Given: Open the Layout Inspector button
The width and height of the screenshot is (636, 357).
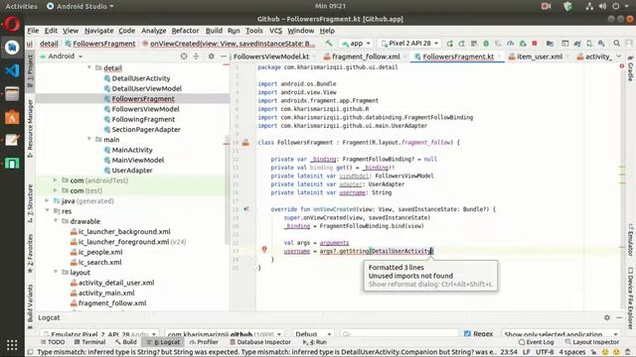Looking at the screenshot, I should 592,342.
